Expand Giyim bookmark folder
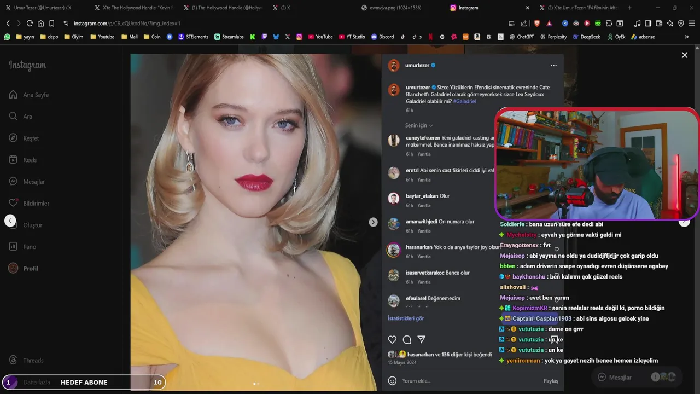The width and height of the screenshot is (700, 394). [x=74, y=37]
